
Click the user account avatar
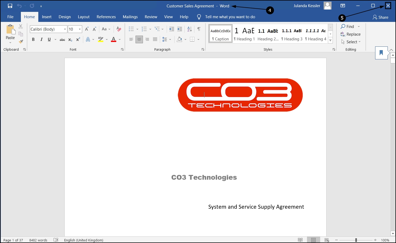point(328,6)
